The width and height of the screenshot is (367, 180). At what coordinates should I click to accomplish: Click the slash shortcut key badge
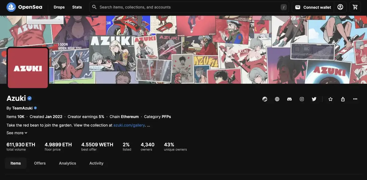[x=284, y=7]
